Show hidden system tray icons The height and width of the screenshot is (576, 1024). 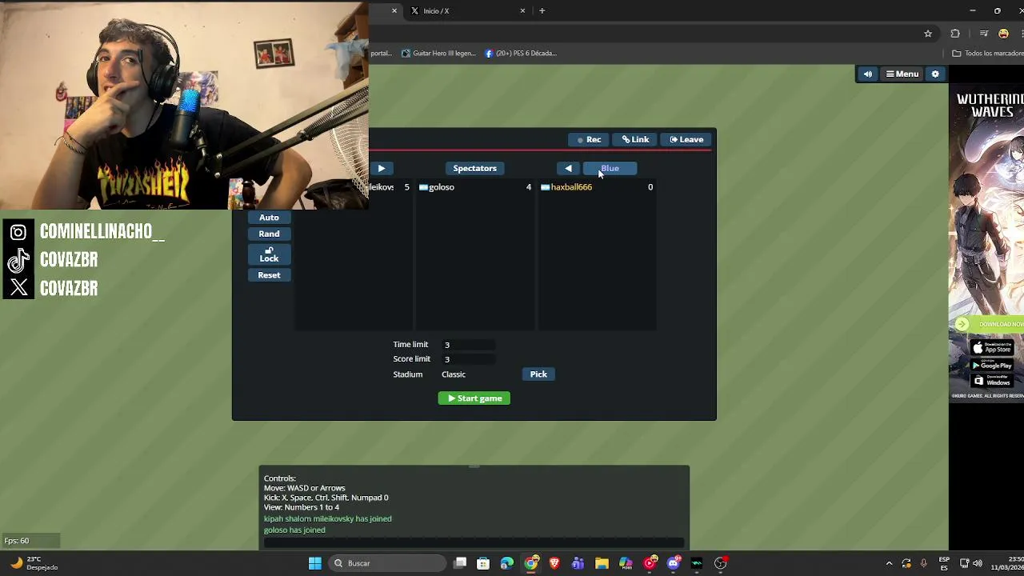[x=889, y=563]
